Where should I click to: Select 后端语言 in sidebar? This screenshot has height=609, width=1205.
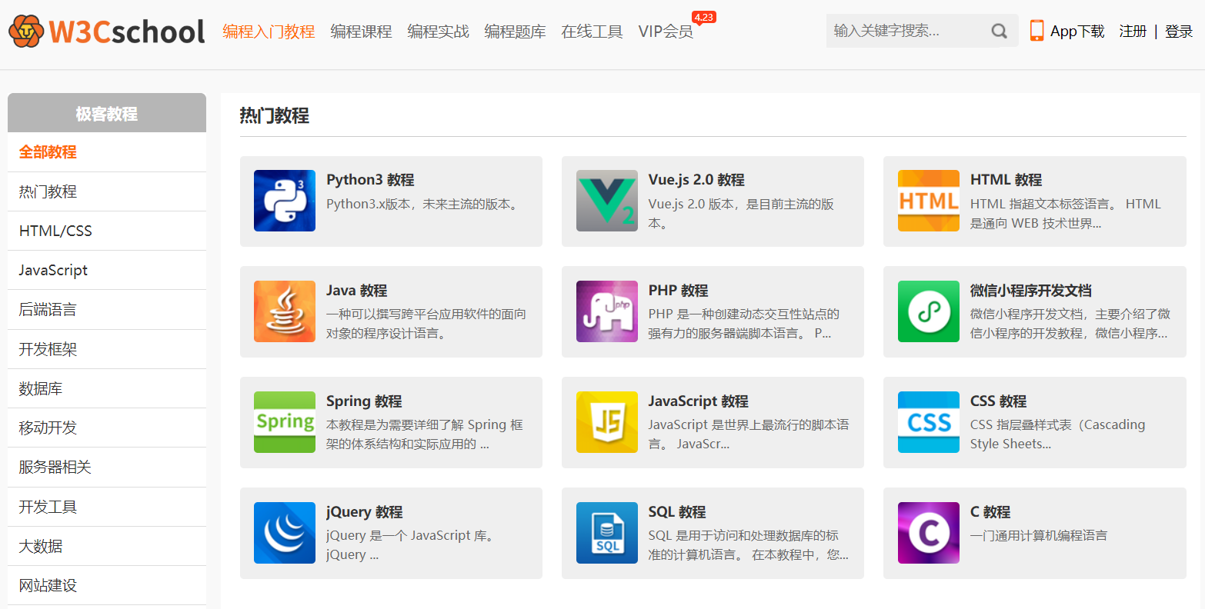tap(107, 310)
